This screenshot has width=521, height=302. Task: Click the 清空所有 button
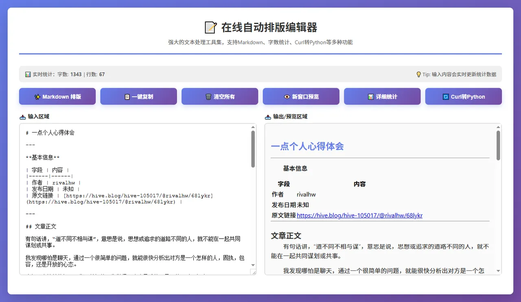tap(220, 96)
